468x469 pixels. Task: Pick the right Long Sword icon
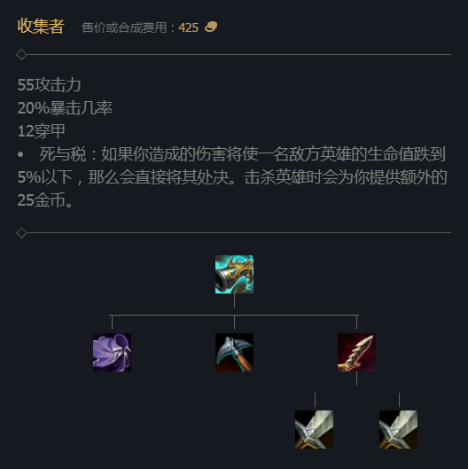point(398,429)
